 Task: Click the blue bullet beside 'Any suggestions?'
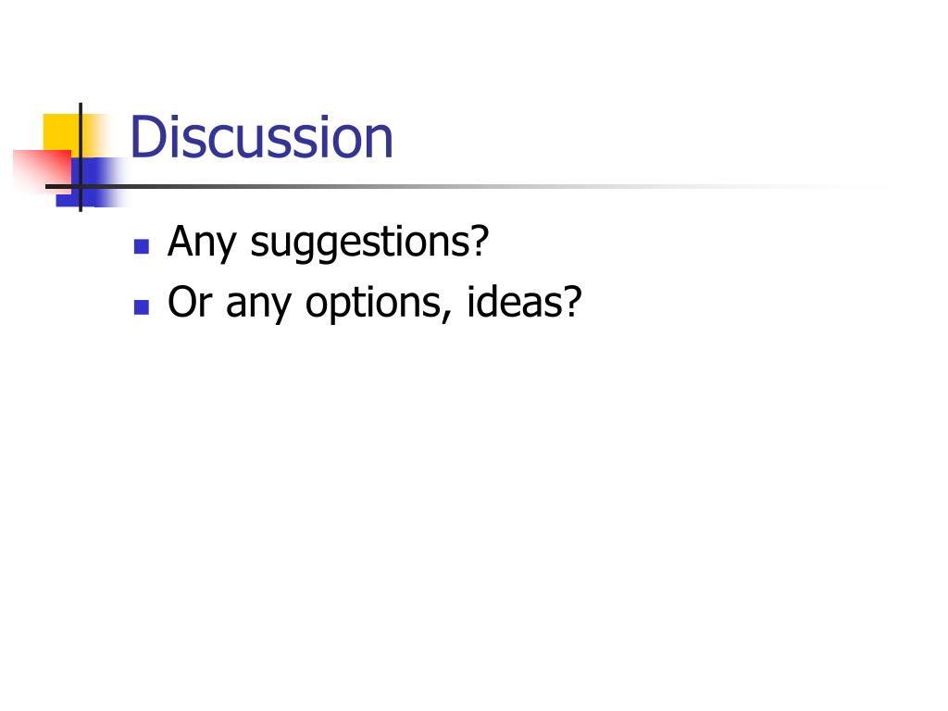tap(142, 246)
